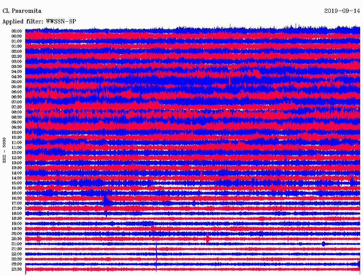Select the 21:00 time label
Viewport: 363px width, 276px height.
pyautogui.click(x=17, y=244)
